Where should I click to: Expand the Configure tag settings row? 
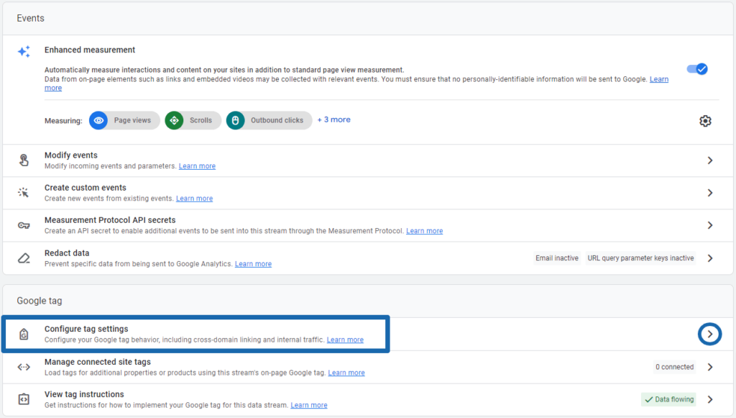709,334
